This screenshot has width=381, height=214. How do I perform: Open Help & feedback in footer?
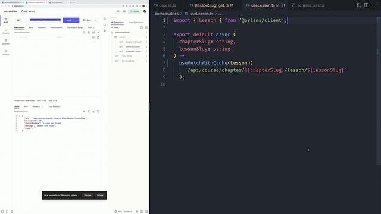(123, 212)
